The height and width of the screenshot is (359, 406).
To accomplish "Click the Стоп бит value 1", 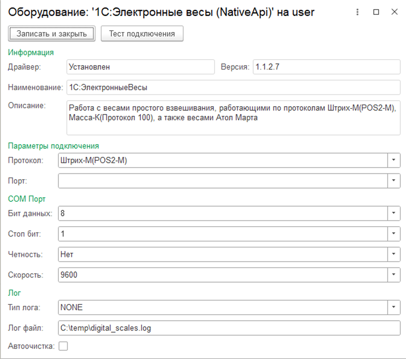I will click(62, 234).
